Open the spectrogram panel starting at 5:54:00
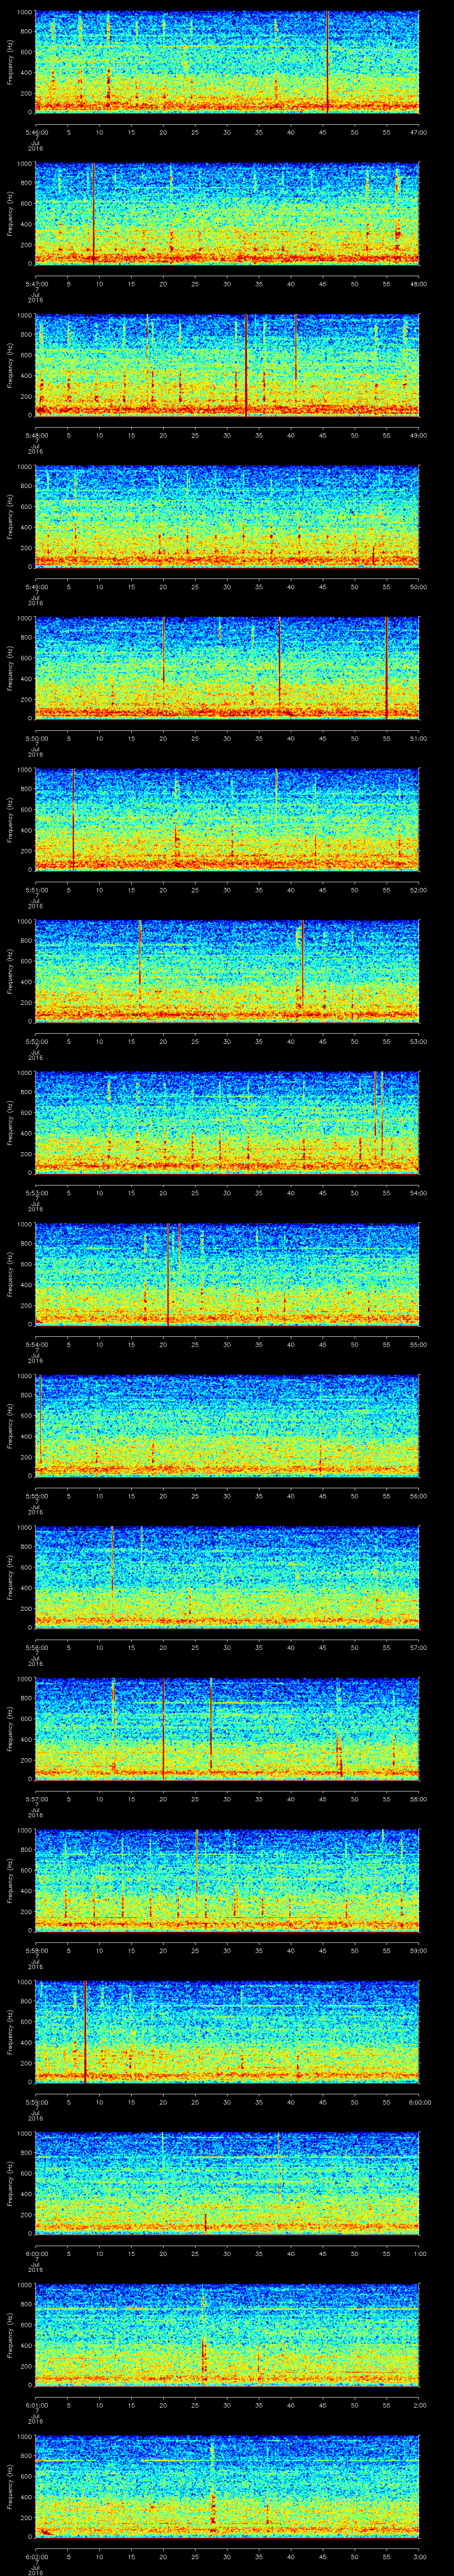This screenshot has height=2576, width=454. [227, 1274]
